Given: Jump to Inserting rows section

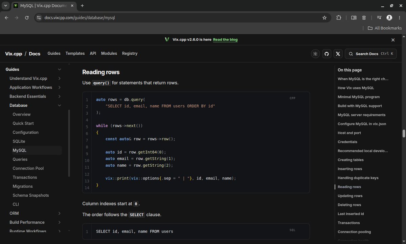Looking at the screenshot, I should (x=350, y=169).
